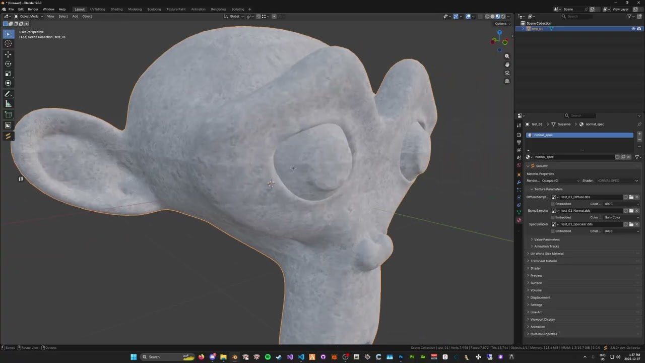Unlink the normal_spec material datablock
This screenshot has height=363, width=645.
click(628, 157)
